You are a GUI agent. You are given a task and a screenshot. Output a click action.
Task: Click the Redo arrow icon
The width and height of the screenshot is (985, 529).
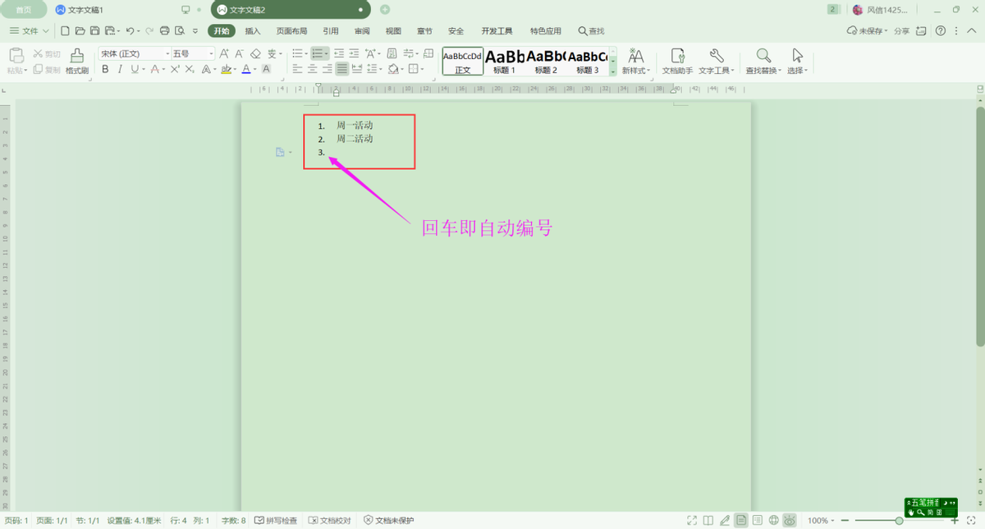149,31
